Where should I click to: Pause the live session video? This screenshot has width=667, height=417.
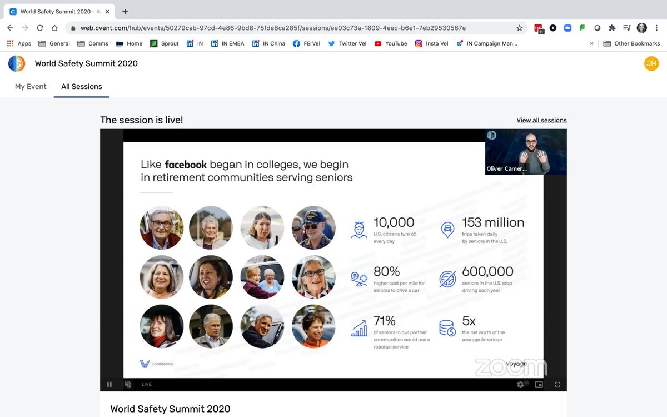click(109, 384)
